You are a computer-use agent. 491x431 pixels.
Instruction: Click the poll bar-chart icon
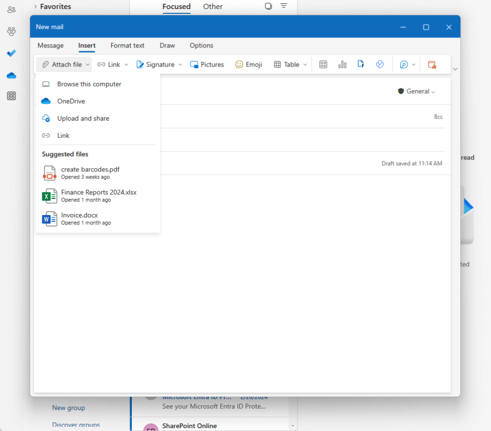pos(342,65)
